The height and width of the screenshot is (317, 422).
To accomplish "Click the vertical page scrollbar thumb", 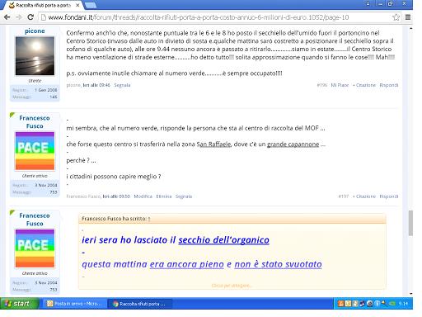I will point(410,223).
